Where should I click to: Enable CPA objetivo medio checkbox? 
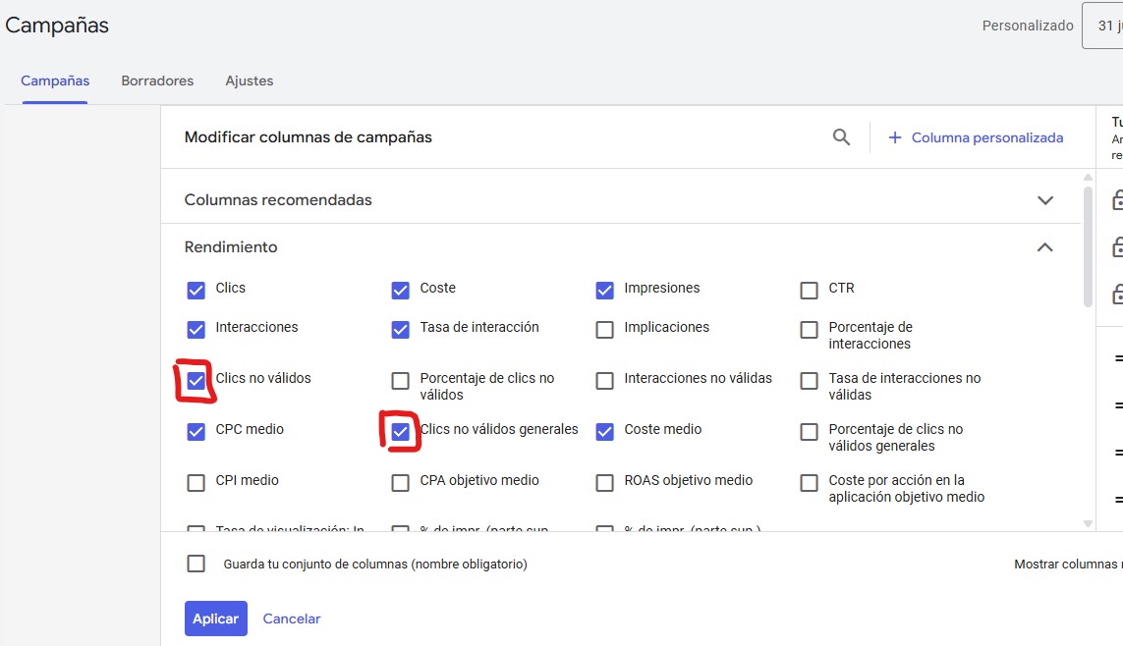pos(400,482)
